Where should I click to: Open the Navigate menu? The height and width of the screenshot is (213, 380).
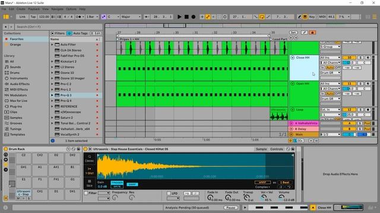[x=57, y=9]
